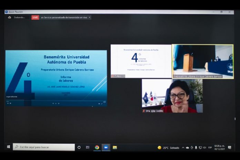Expand the live streaming service dropdown arrow
The height and width of the screenshot is (160, 240).
(x=90, y=17)
